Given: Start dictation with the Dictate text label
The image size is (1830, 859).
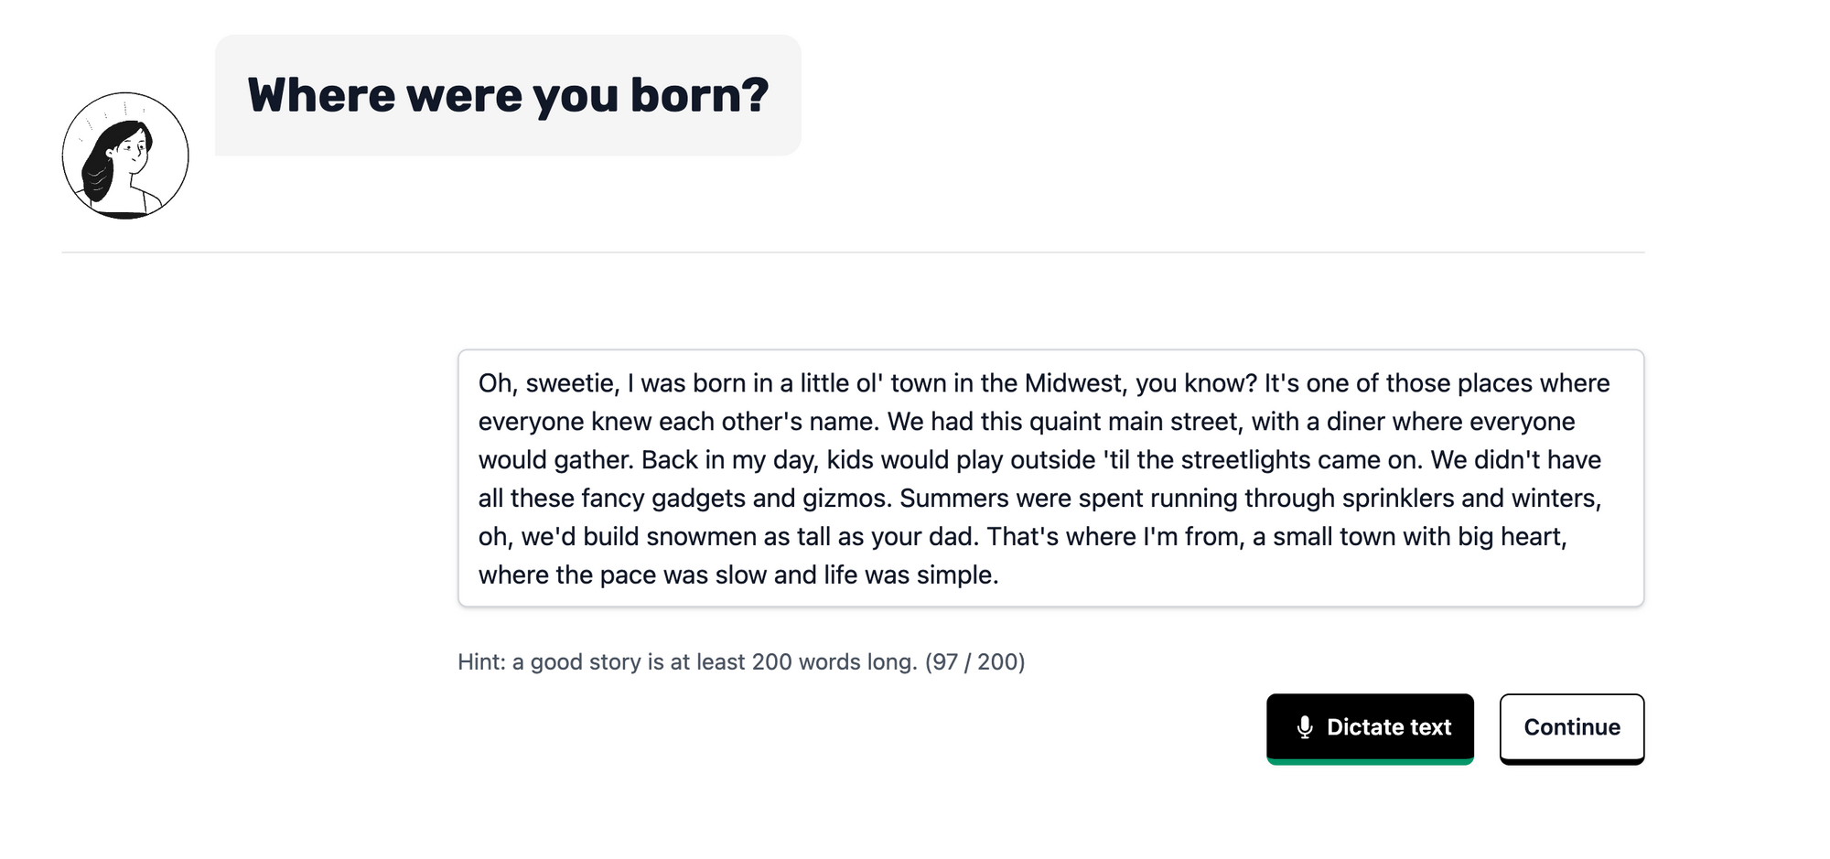Looking at the screenshot, I should [1389, 727].
